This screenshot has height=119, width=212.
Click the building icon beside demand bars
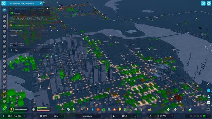34,109
